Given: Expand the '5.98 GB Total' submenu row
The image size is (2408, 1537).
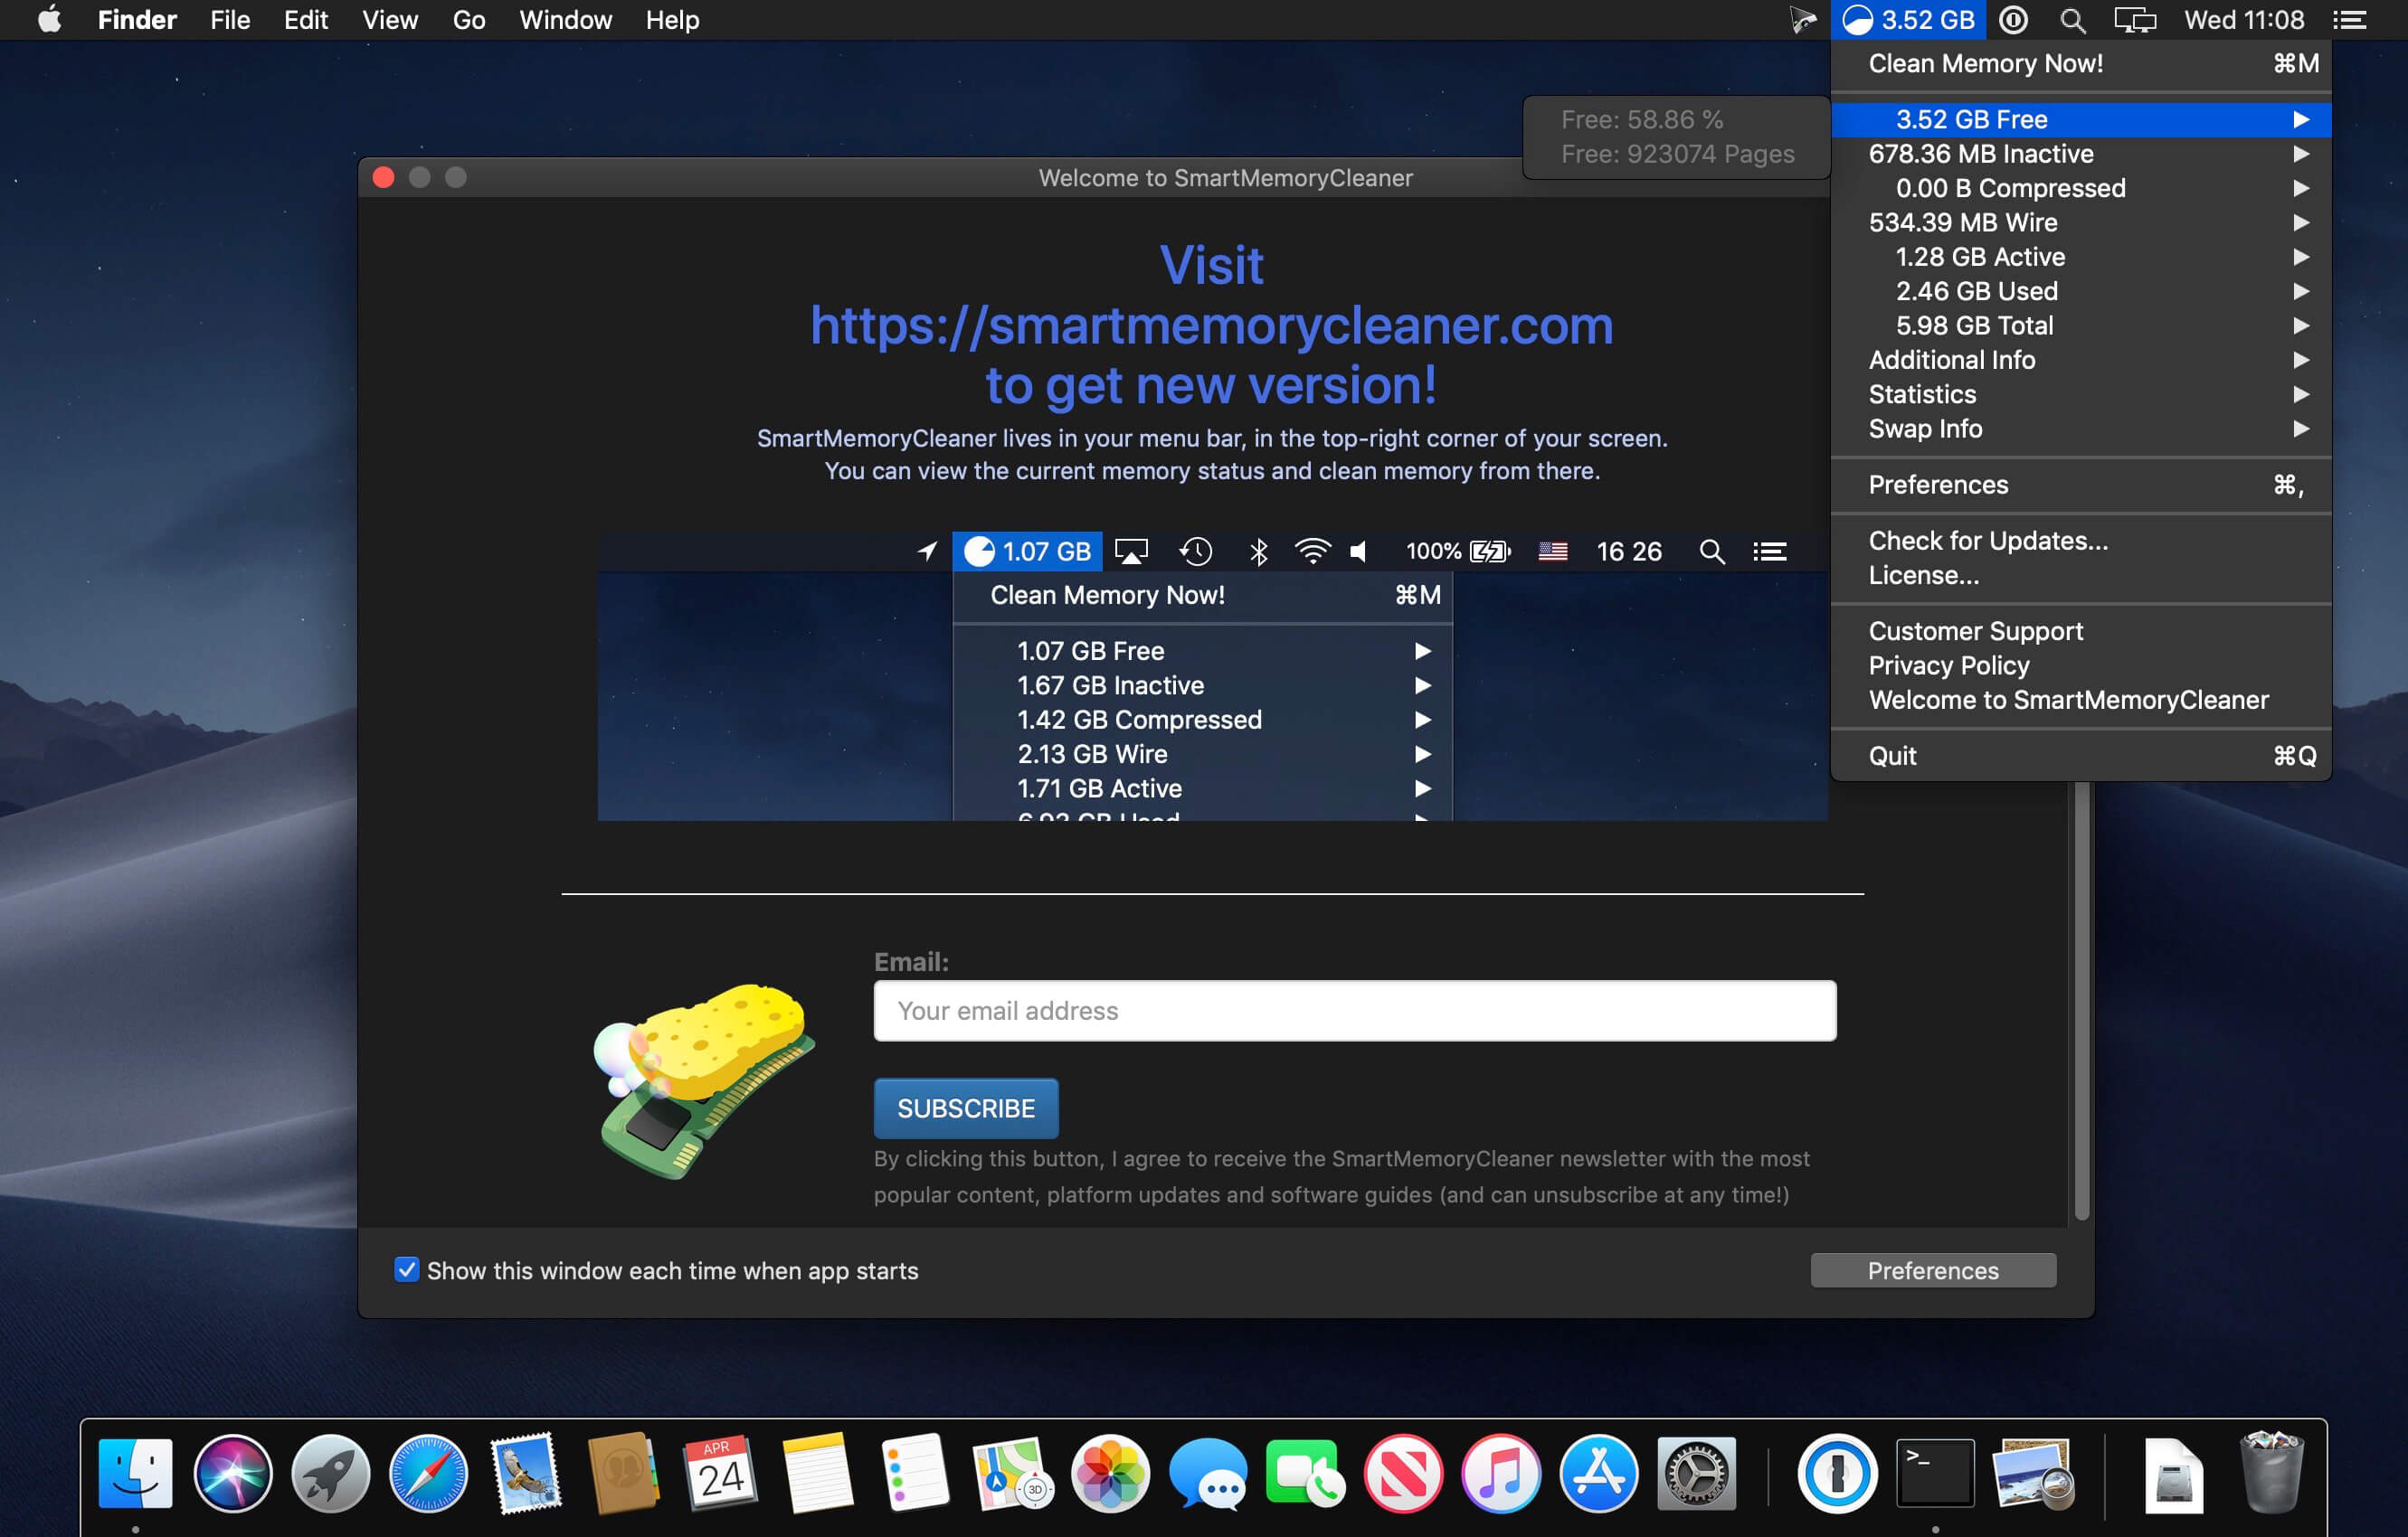Looking at the screenshot, I should [x=2081, y=325].
